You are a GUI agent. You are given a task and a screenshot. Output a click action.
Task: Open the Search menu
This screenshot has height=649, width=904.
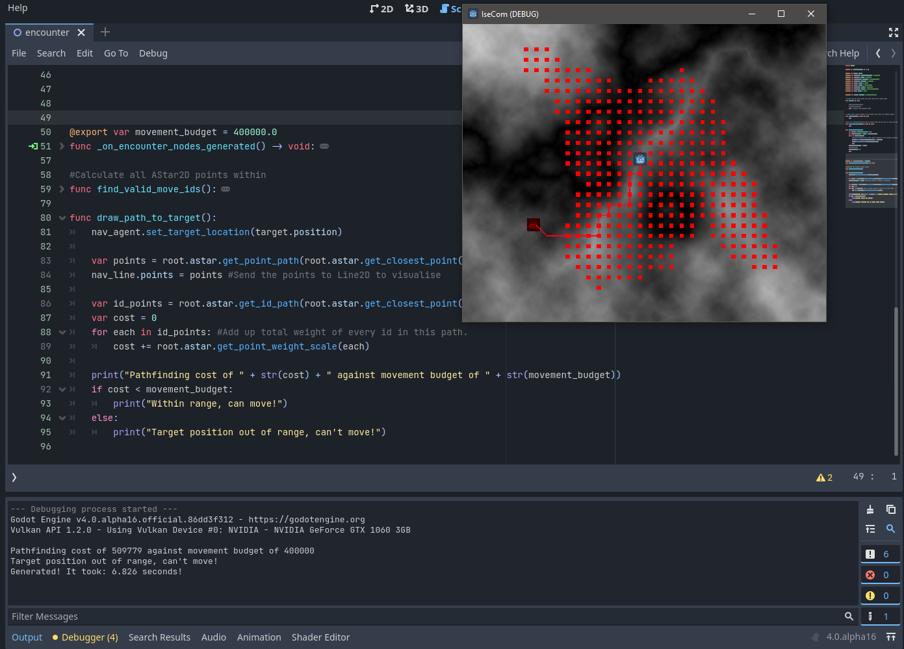(51, 53)
